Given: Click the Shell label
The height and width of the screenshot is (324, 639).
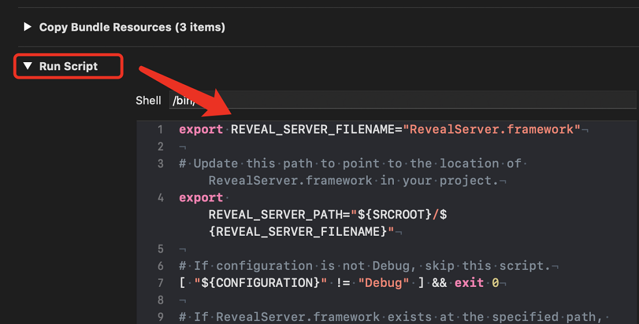Looking at the screenshot, I should pyautogui.click(x=148, y=100).
